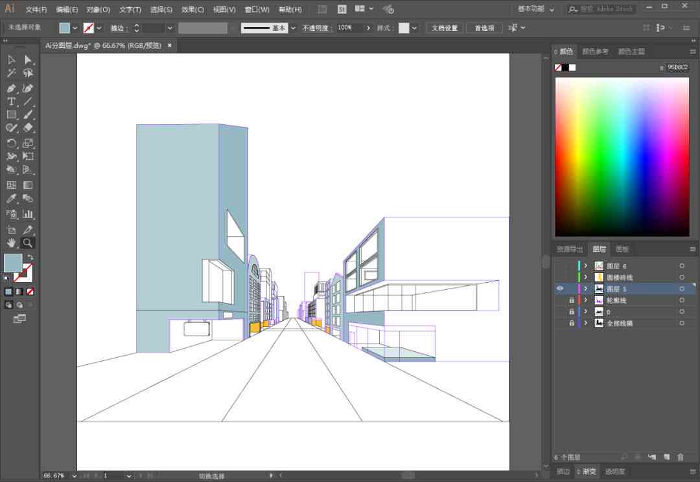Image resolution: width=700 pixels, height=482 pixels.
Task: Select the Pen tool
Action: 11,89
